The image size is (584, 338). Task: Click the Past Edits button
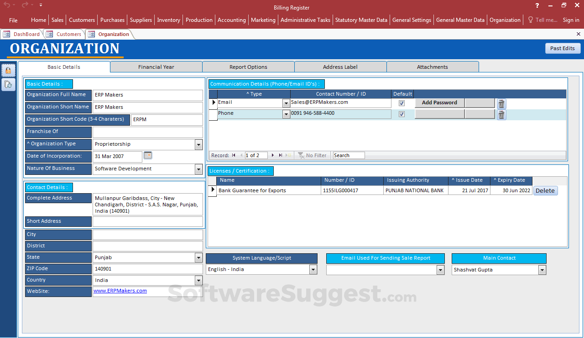pyautogui.click(x=563, y=48)
